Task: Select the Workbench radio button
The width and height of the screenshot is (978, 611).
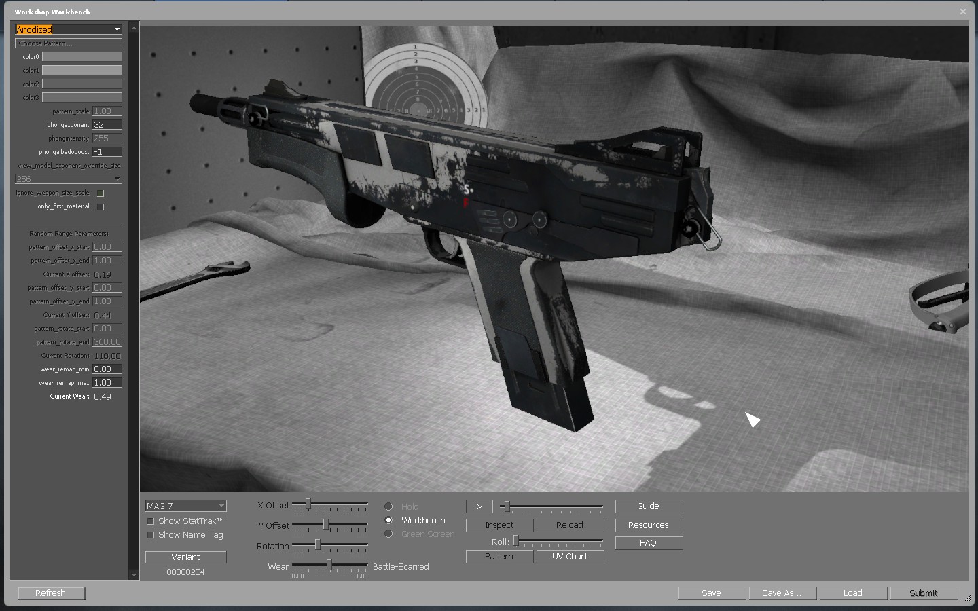Action: point(388,520)
